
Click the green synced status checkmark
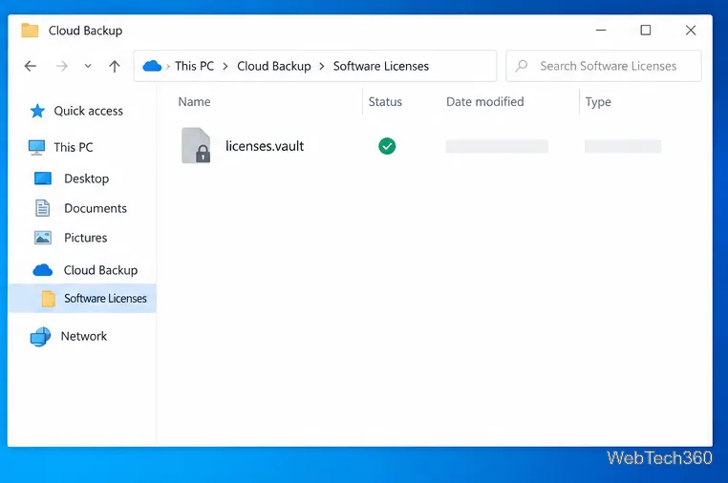coord(387,146)
